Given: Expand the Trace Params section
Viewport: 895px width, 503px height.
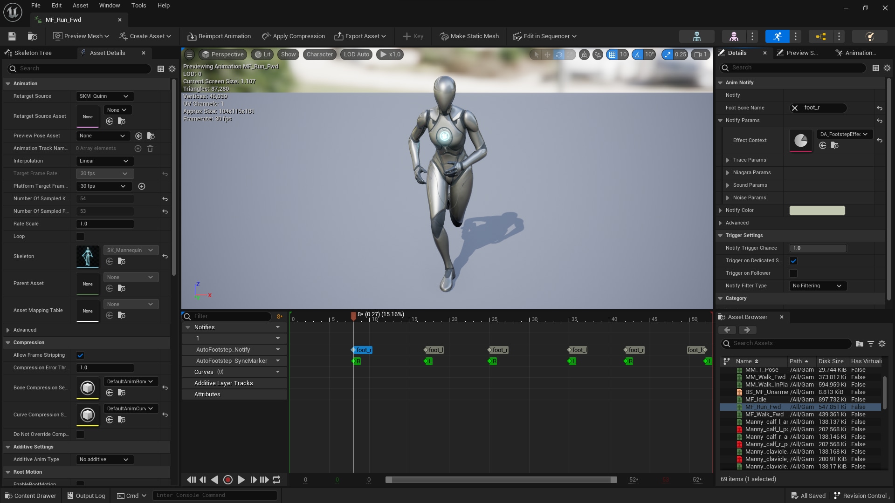Looking at the screenshot, I should [x=728, y=160].
